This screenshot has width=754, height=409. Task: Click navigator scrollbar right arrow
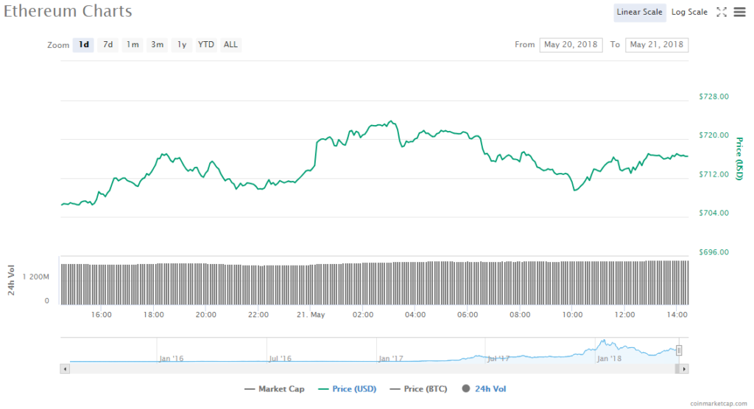tap(684, 369)
